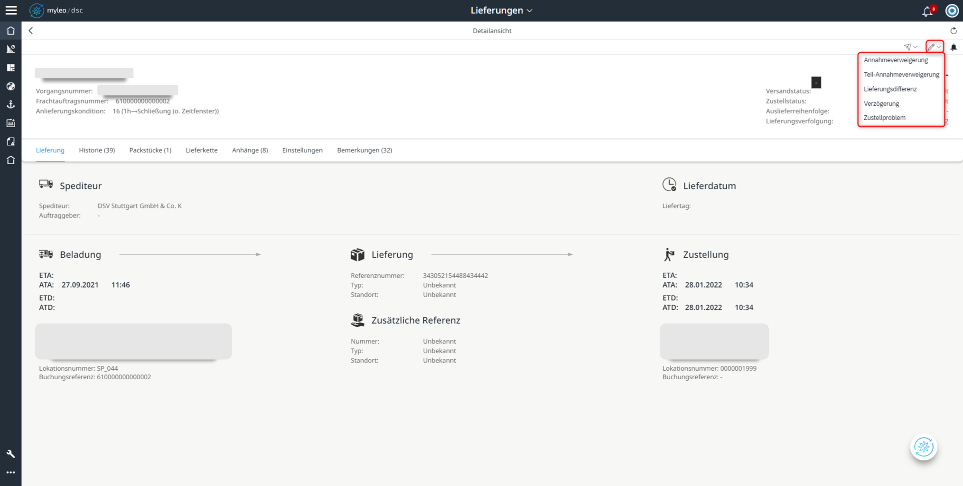Image resolution: width=963 pixels, height=486 pixels.
Task: Open the Packstücke (1) tab
Action: tap(150, 150)
